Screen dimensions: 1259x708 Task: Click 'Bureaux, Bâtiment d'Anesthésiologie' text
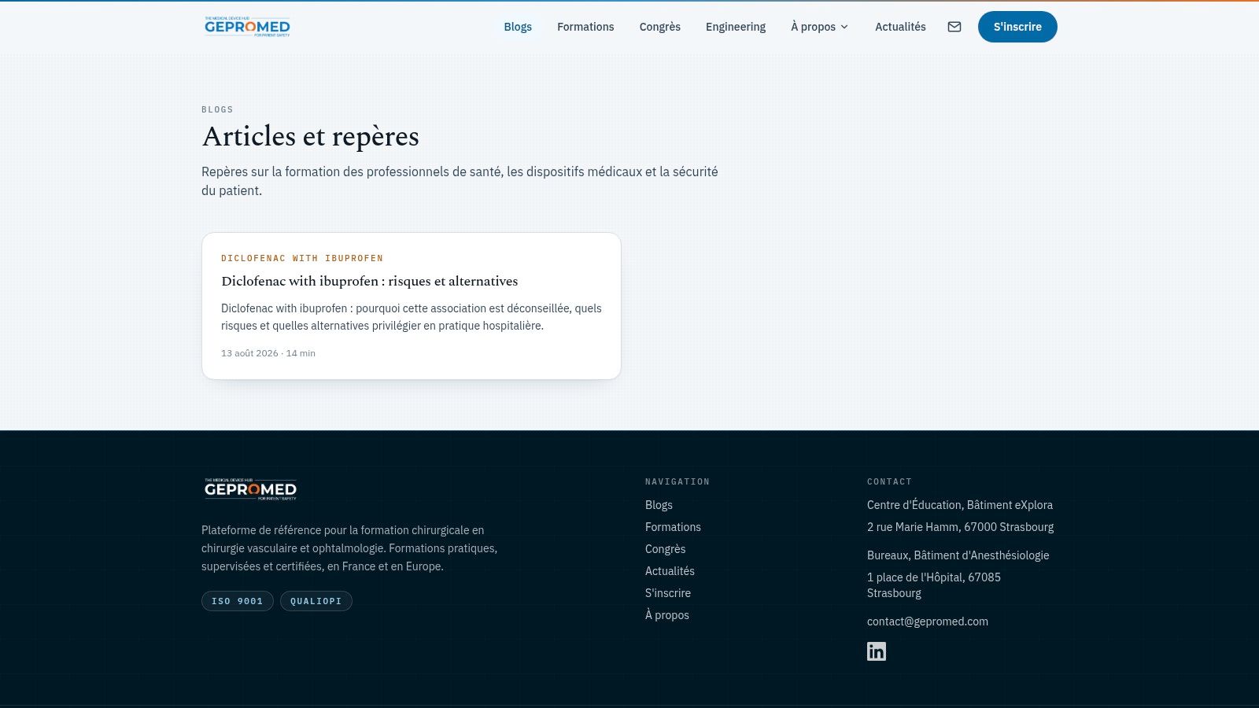point(958,555)
